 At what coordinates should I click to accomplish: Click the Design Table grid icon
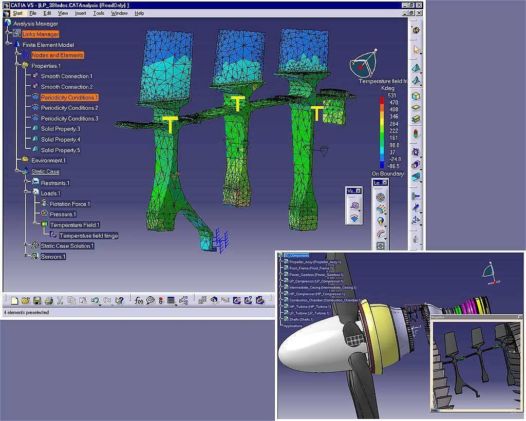tap(171, 300)
